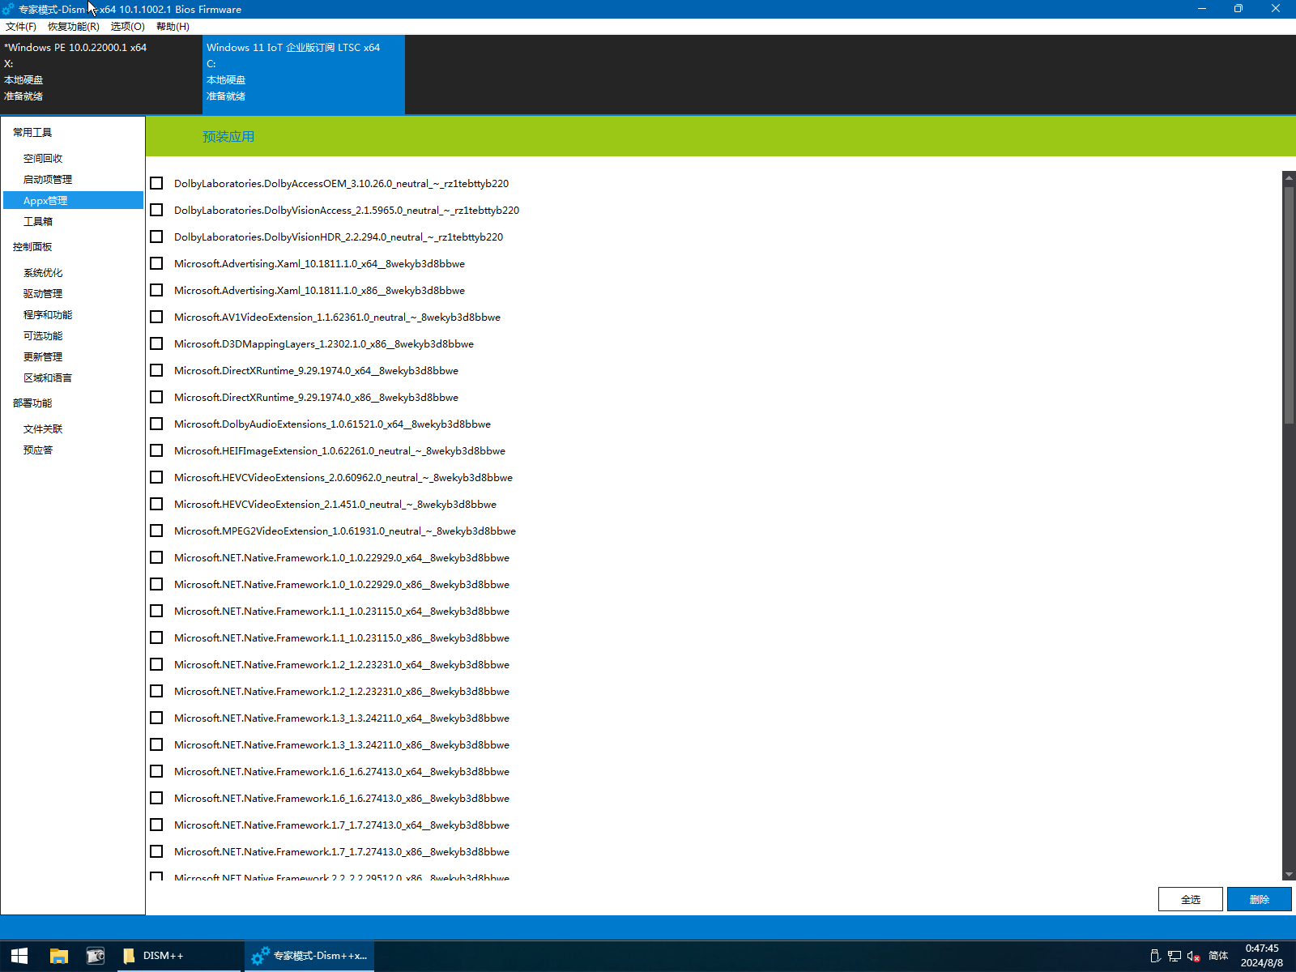Open 文件关联 in the sidebar
The image size is (1296, 972).
pyautogui.click(x=43, y=429)
